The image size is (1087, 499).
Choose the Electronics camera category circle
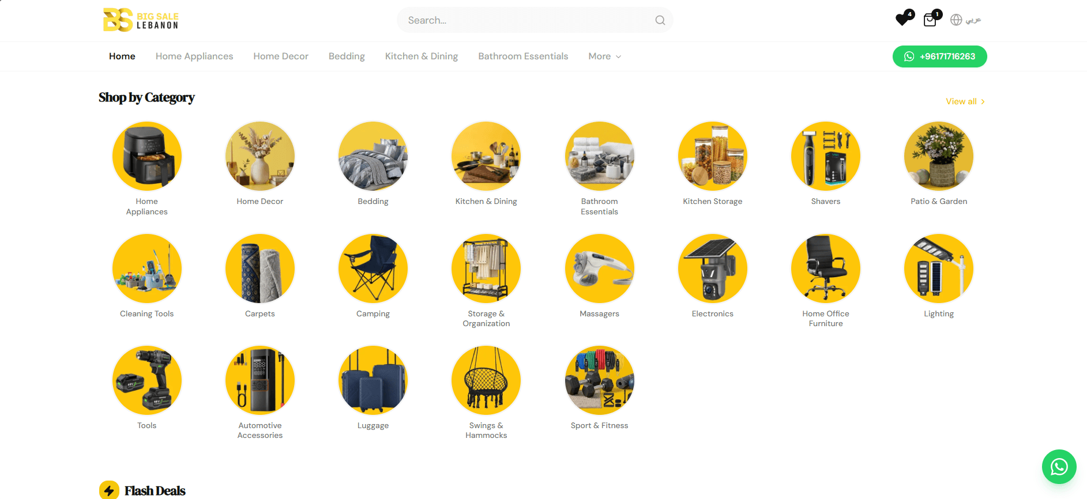(713, 269)
